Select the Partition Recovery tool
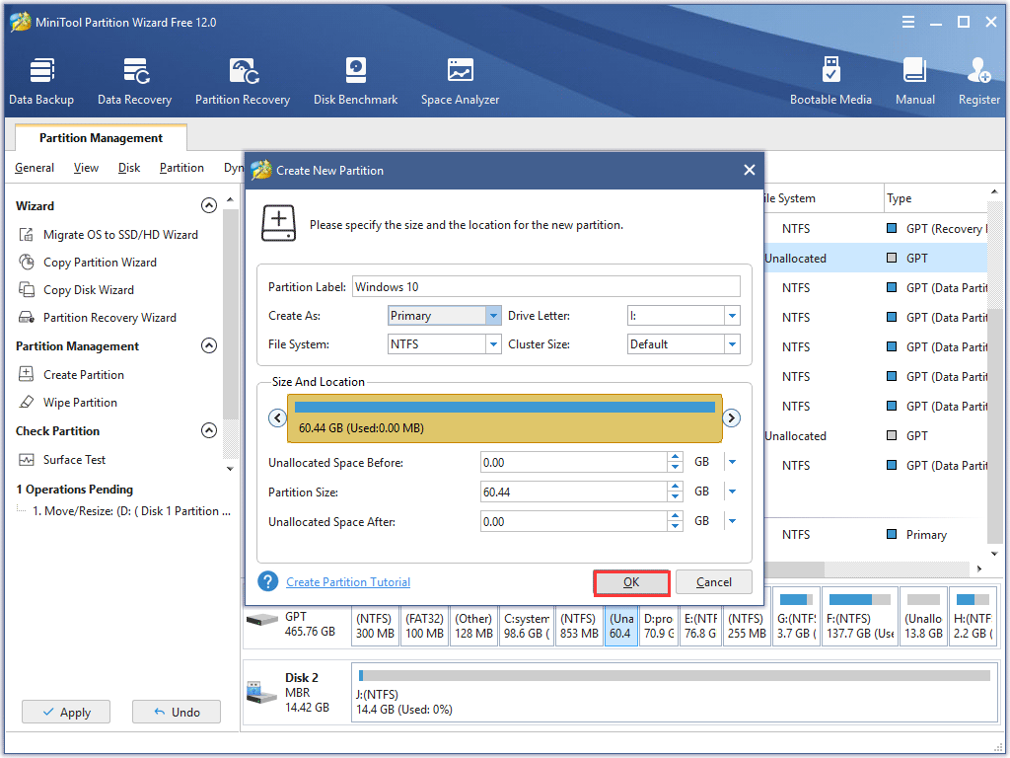 tap(242, 79)
